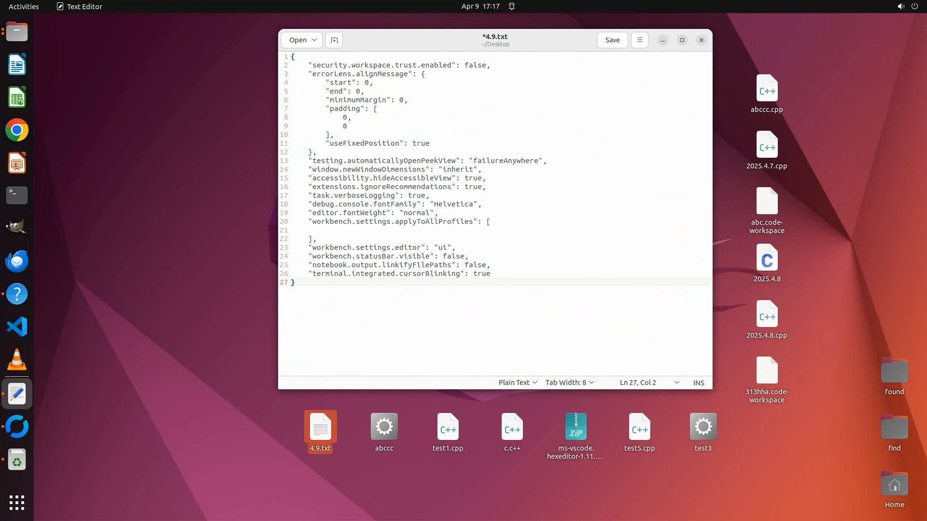Screen dimensions: 927x521
Task: Open the Tab Width: 8 dropdown
Action: pyautogui.click(x=569, y=383)
